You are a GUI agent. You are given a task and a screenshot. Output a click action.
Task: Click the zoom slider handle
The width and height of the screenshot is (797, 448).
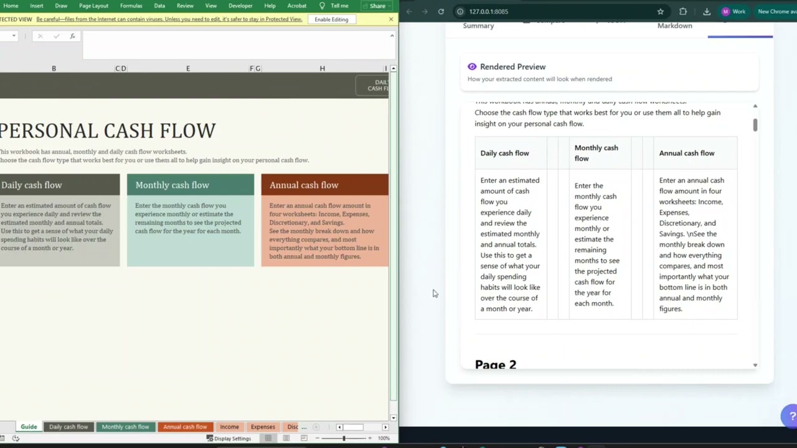(343, 439)
